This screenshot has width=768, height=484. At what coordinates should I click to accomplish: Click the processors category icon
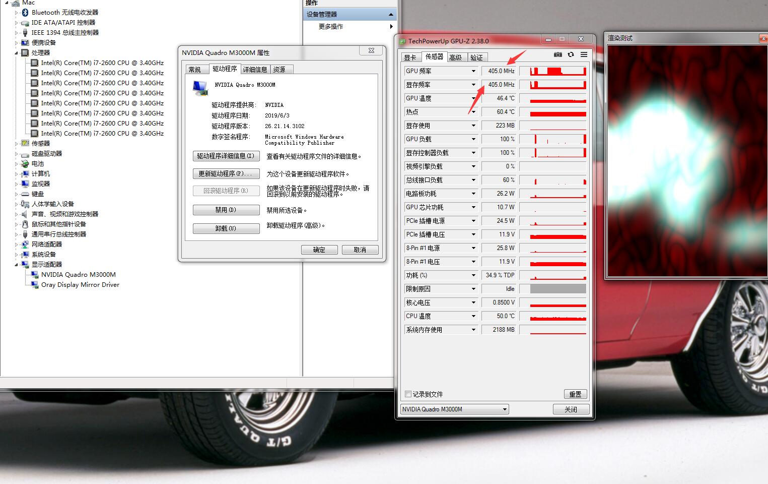coord(25,52)
